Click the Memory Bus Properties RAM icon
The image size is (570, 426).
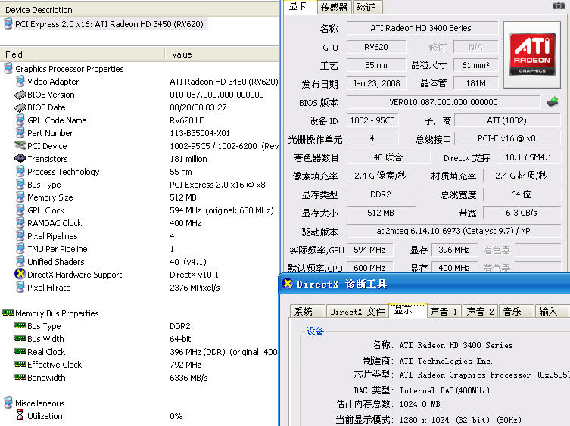pyautogui.click(x=8, y=313)
